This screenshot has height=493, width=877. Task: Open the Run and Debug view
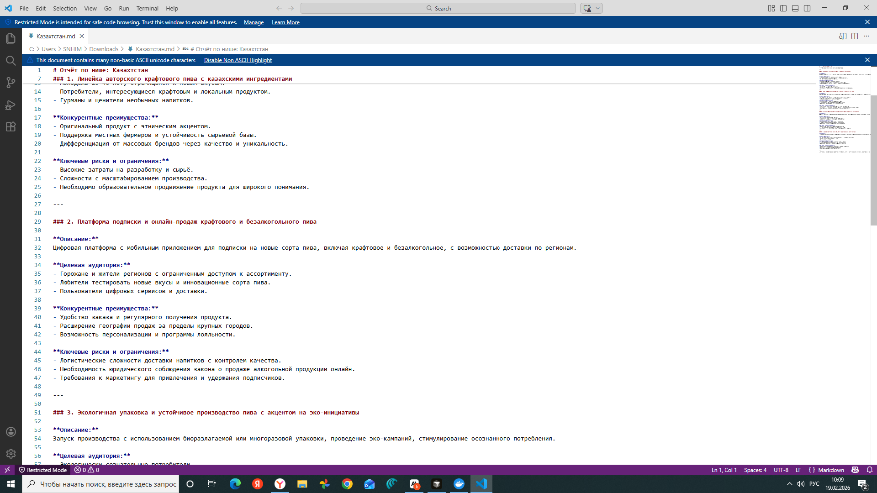(x=11, y=105)
